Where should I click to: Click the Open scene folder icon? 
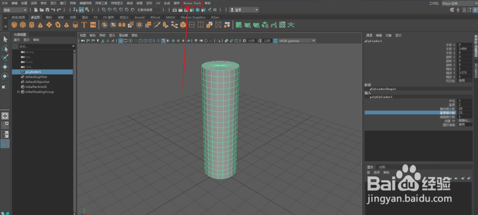[x=42, y=10]
